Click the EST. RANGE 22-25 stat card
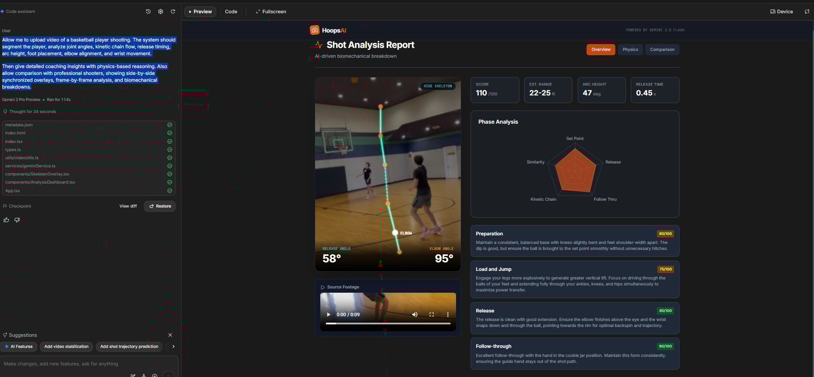The height and width of the screenshot is (377, 814). coord(548,90)
